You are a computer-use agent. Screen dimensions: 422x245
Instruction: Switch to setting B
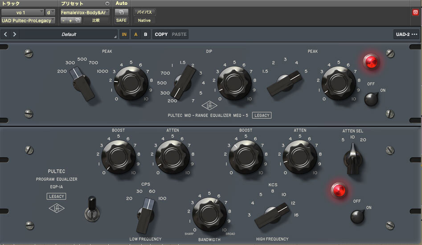145,34
